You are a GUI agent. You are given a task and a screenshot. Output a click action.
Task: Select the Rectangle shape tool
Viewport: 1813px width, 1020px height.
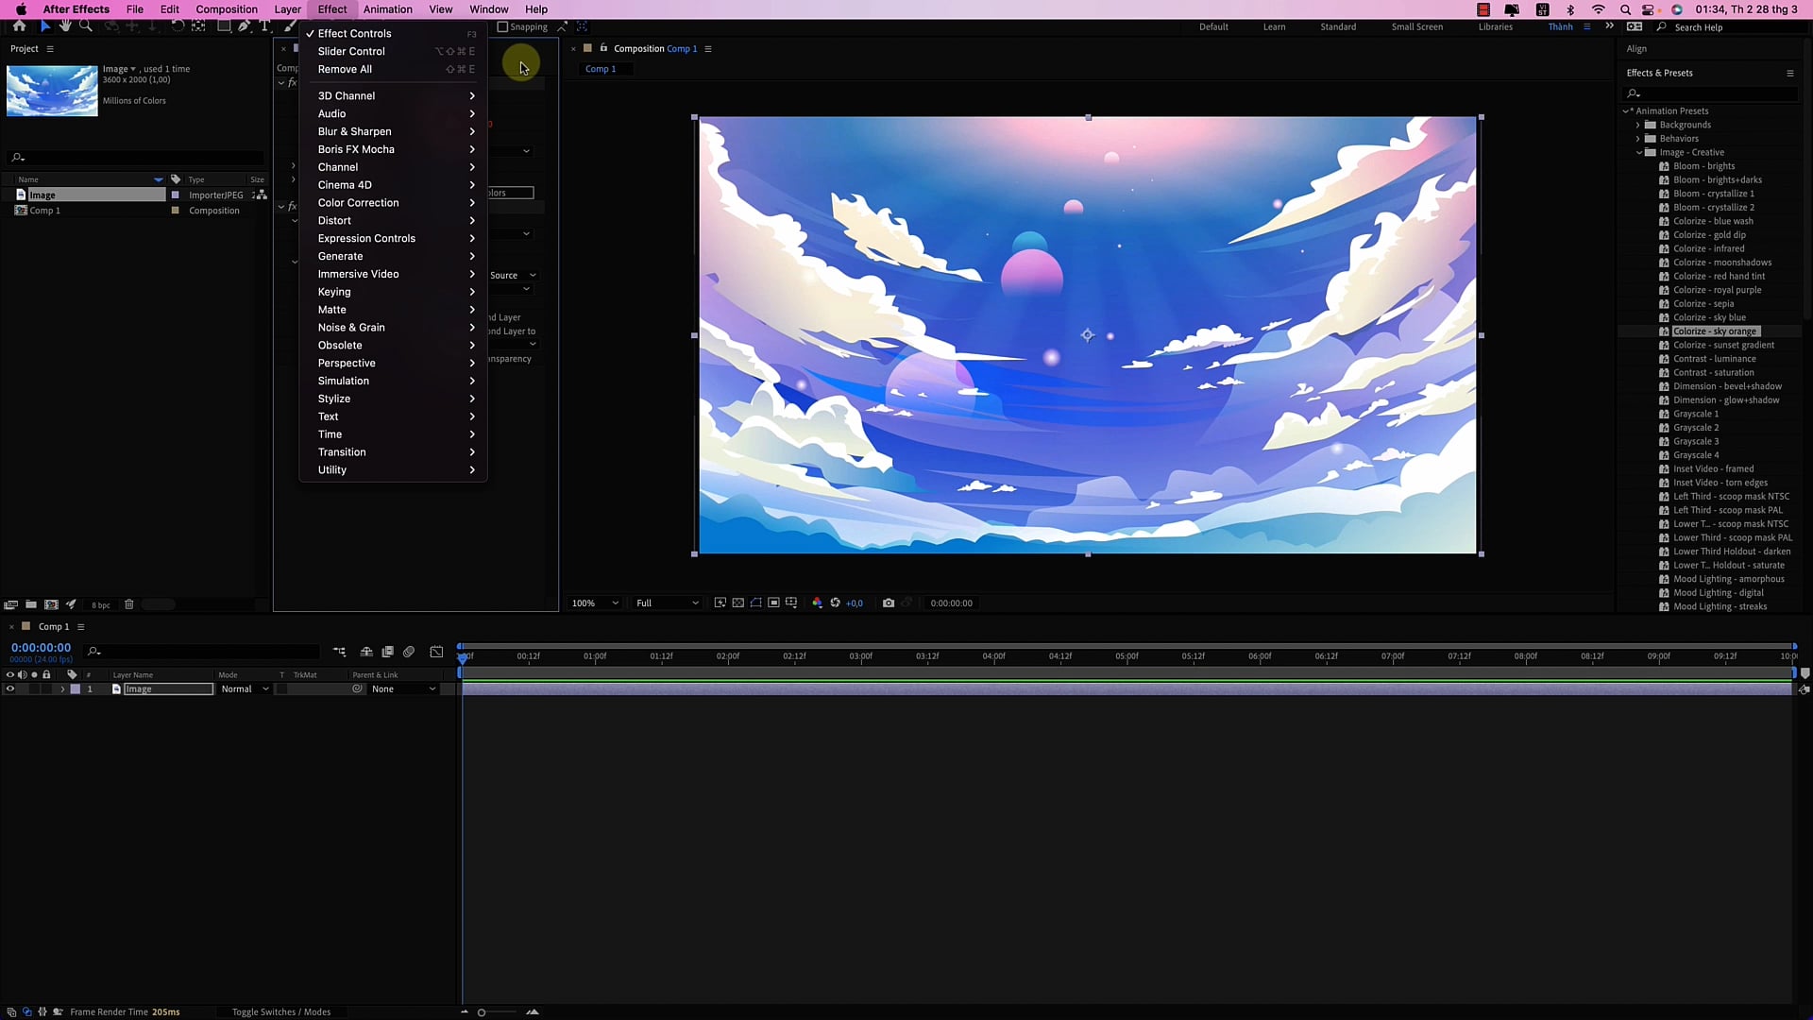[x=224, y=26]
